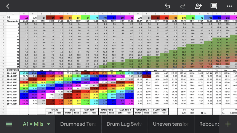Viewport: 237px width, 133px height.
Task: Select the magenta A0 header cell
Action: (x=25, y=18)
